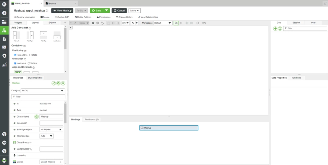Open the Browse folder icon in the sidebar
This screenshot has height=165, width=328.
point(4,22)
